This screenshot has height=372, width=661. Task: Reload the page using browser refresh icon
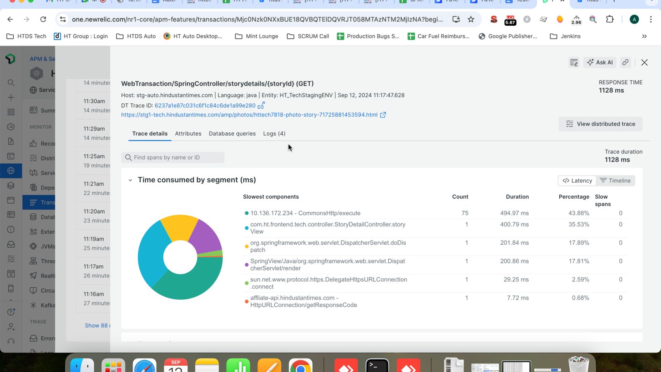click(x=43, y=19)
